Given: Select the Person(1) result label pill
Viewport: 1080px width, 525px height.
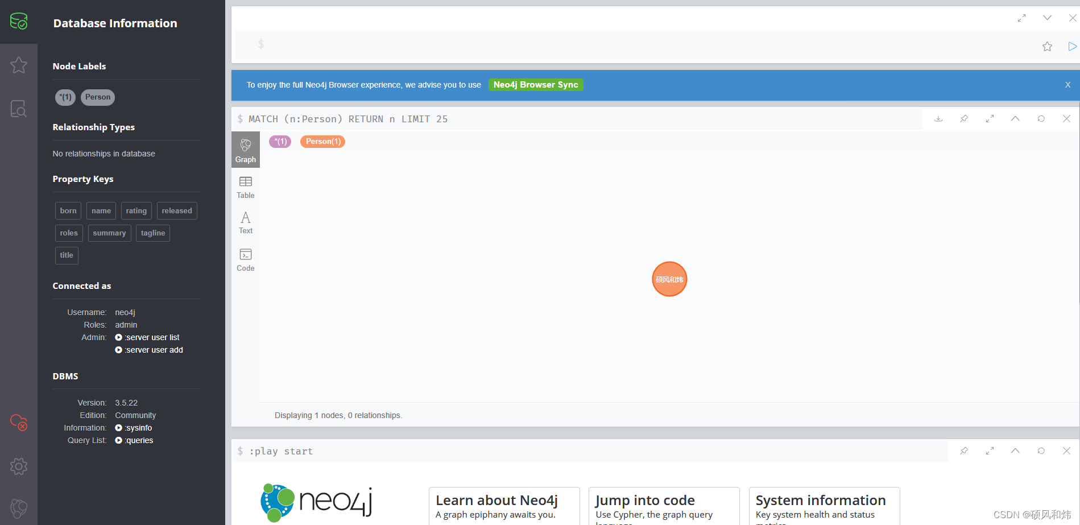Looking at the screenshot, I should [323, 142].
